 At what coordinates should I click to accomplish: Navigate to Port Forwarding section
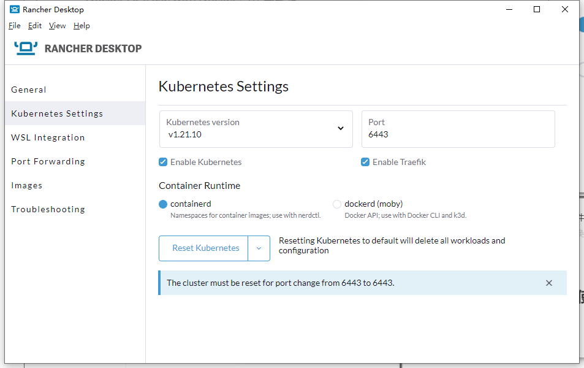48,161
